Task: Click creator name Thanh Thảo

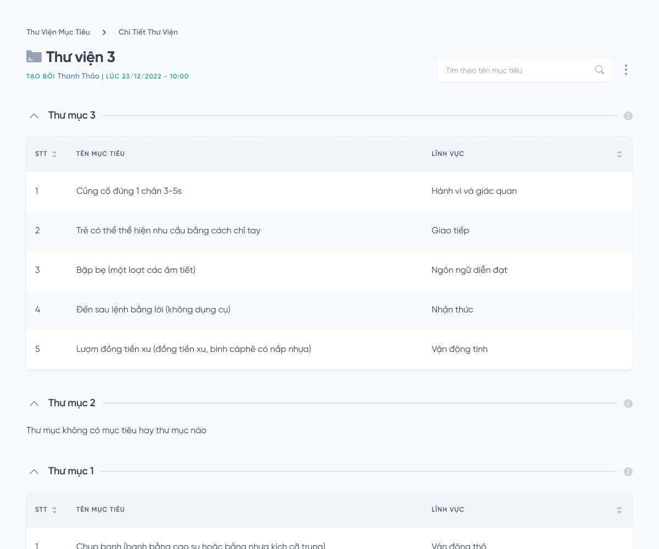Action: point(79,76)
